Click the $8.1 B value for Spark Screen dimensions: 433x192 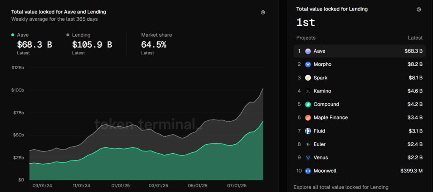pyautogui.click(x=416, y=78)
